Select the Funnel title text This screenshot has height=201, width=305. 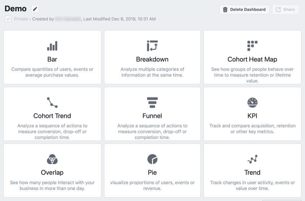[x=152, y=116]
